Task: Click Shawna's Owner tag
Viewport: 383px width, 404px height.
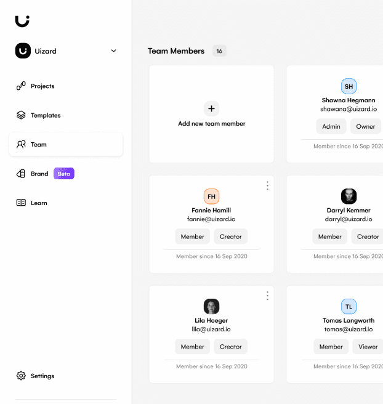Action: 366,126
